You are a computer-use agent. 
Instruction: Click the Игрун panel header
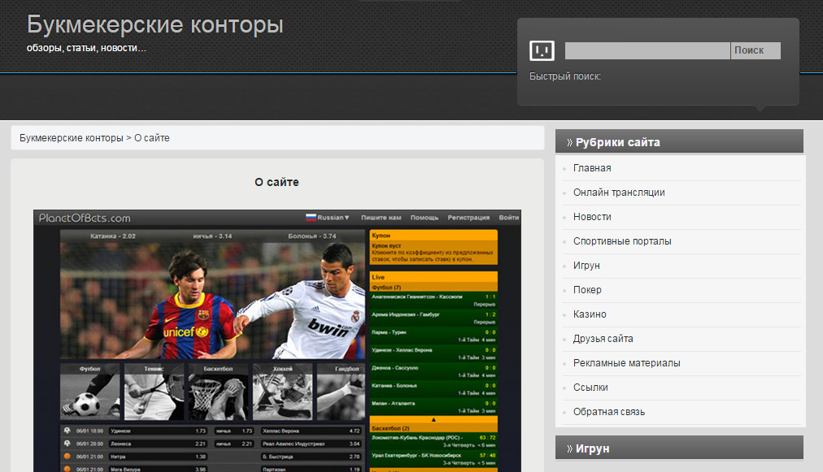coord(679,448)
